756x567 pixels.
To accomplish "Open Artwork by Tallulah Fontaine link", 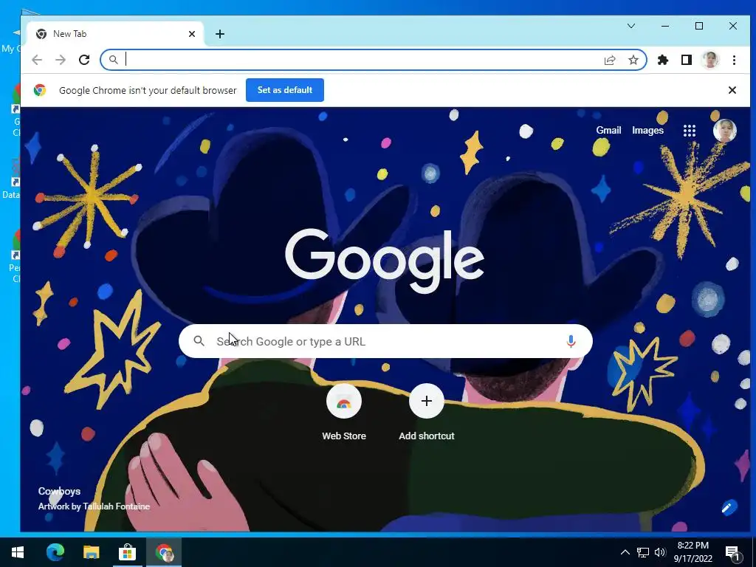I will [94, 506].
